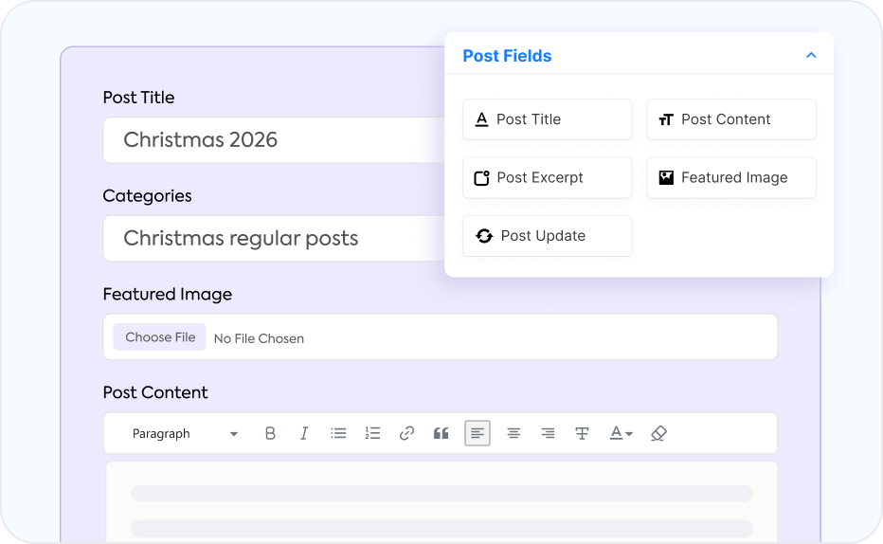
Task: Apply strikethrough formatting
Action: 582,433
